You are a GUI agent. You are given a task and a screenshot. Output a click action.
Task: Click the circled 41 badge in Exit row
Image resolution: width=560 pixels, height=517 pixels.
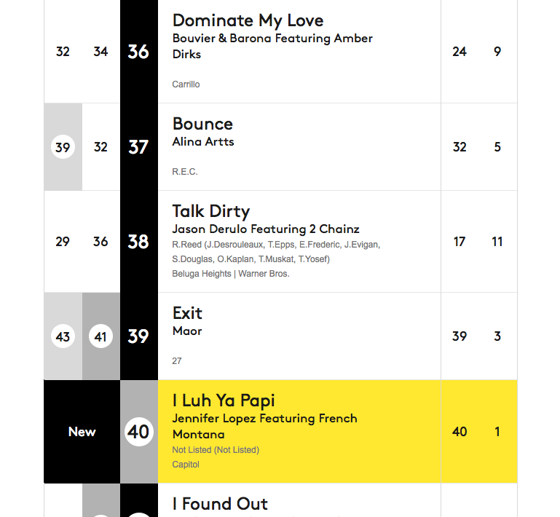click(x=100, y=336)
